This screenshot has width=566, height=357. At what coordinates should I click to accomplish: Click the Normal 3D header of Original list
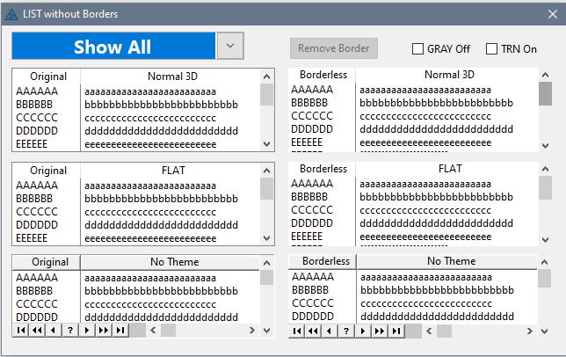(173, 76)
